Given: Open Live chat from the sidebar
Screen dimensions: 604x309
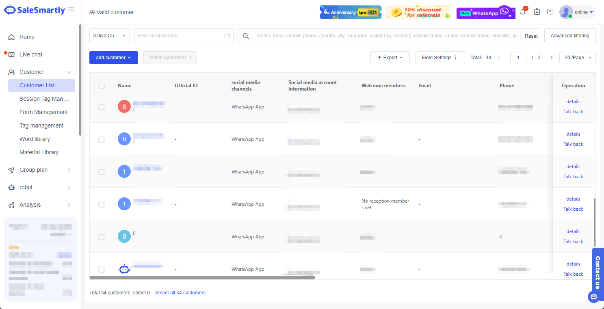Looking at the screenshot, I should pos(31,54).
